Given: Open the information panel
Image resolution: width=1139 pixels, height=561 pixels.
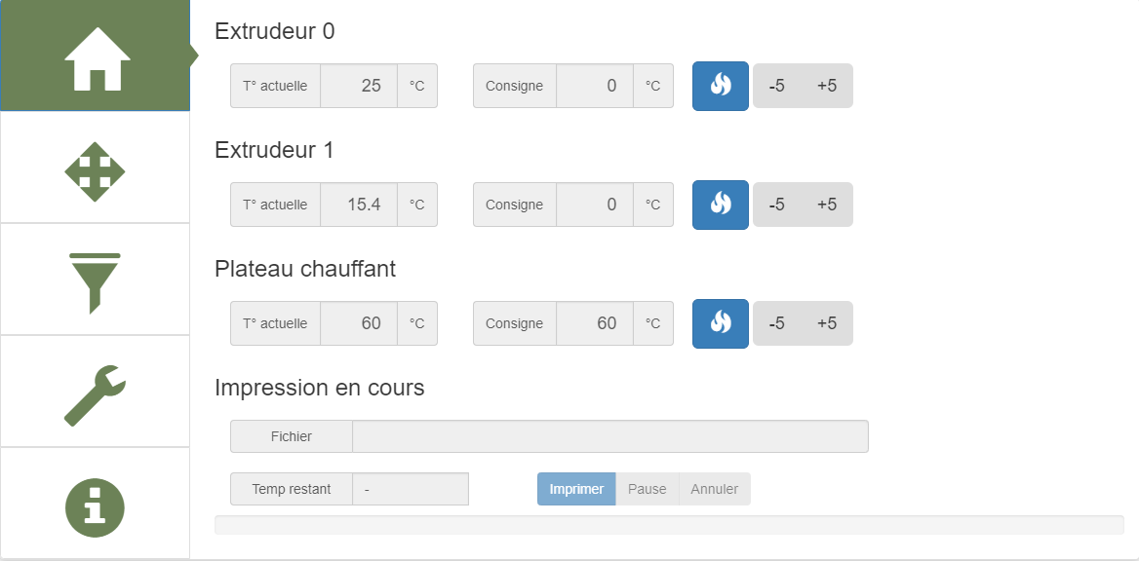Looking at the screenshot, I should pos(95,506).
